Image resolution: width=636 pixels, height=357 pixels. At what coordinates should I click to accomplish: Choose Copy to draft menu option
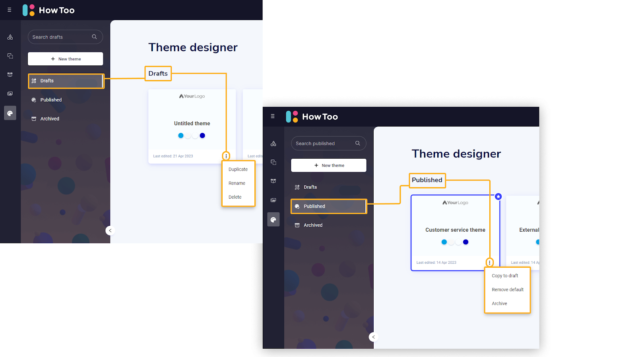pos(504,276)
